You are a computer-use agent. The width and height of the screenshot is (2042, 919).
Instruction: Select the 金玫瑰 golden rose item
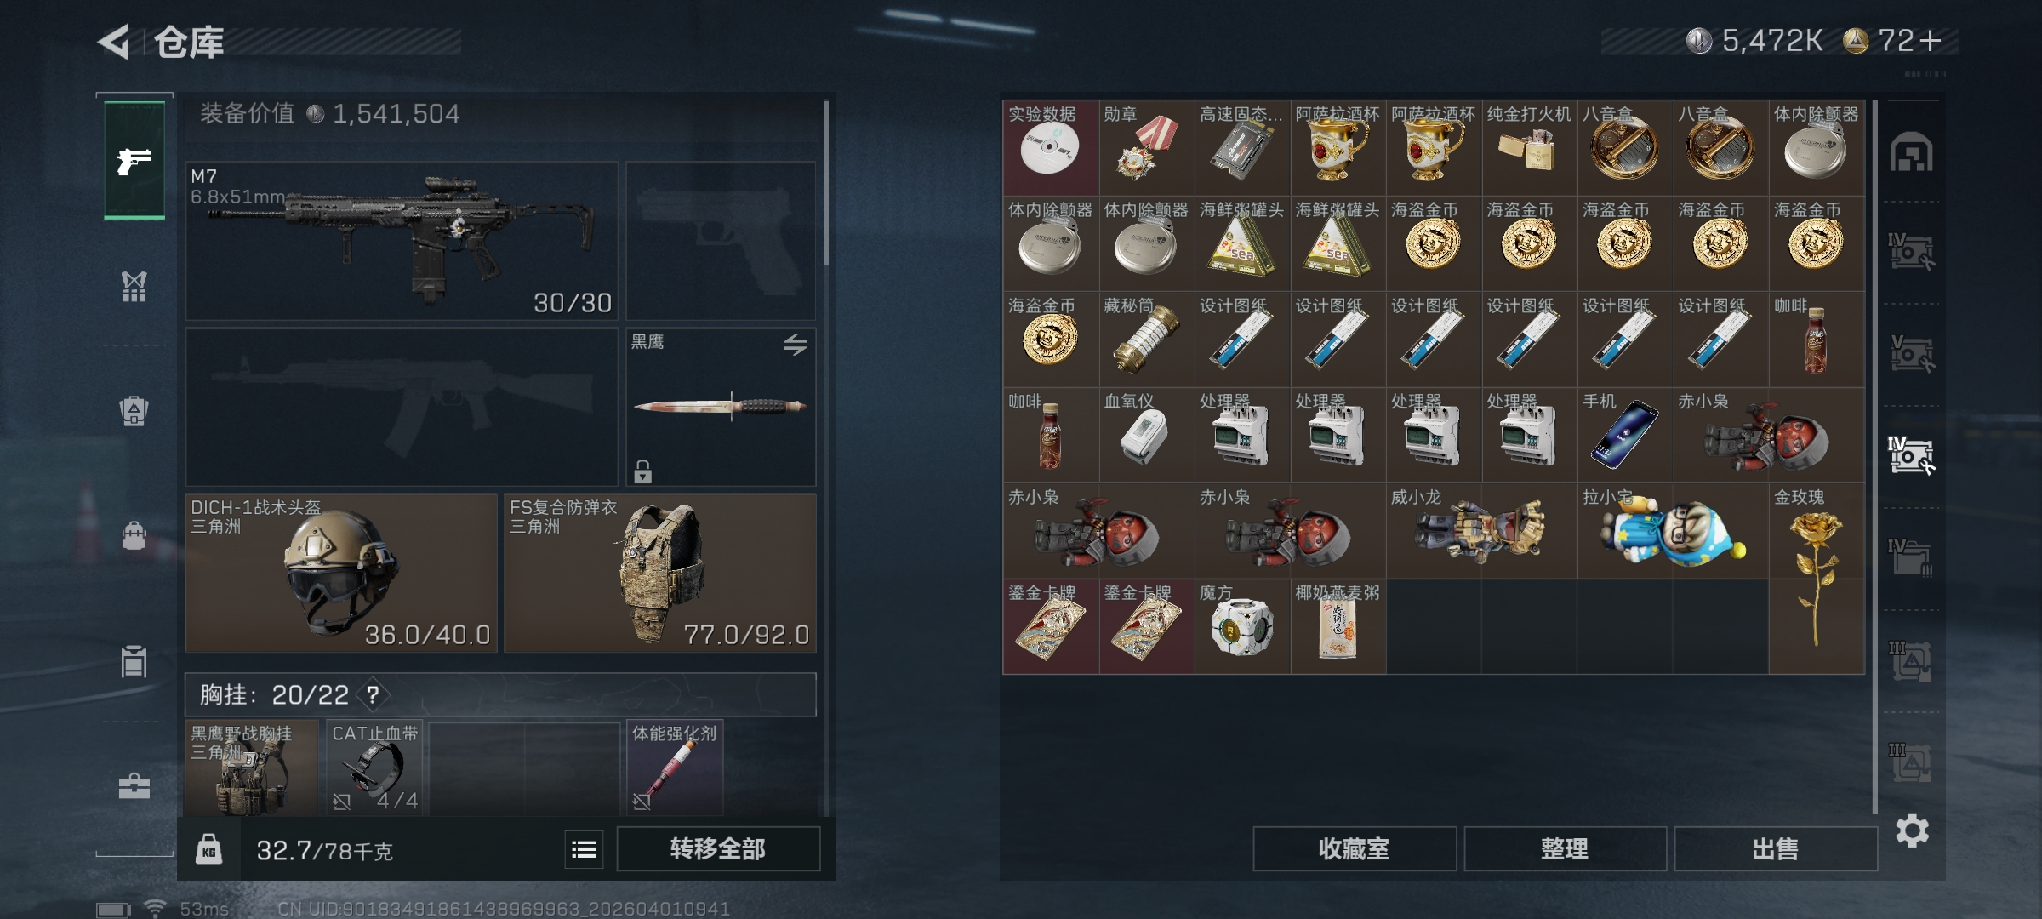(1817, 579)
